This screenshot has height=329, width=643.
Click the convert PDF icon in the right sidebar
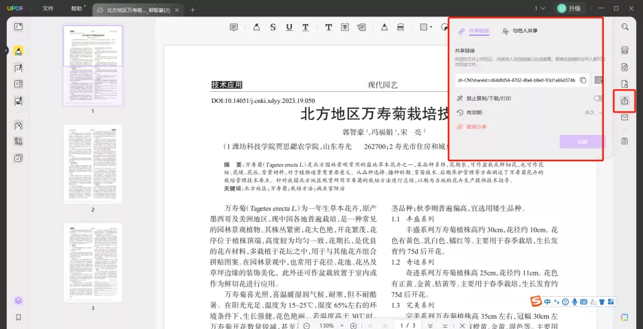pos(624,67)
